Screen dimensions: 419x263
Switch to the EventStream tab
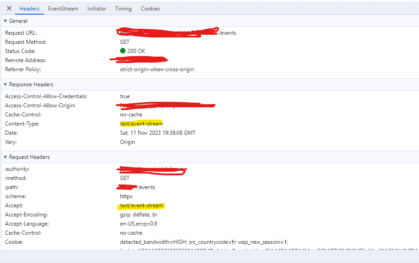pyautogui.click(x=63, y=8)
